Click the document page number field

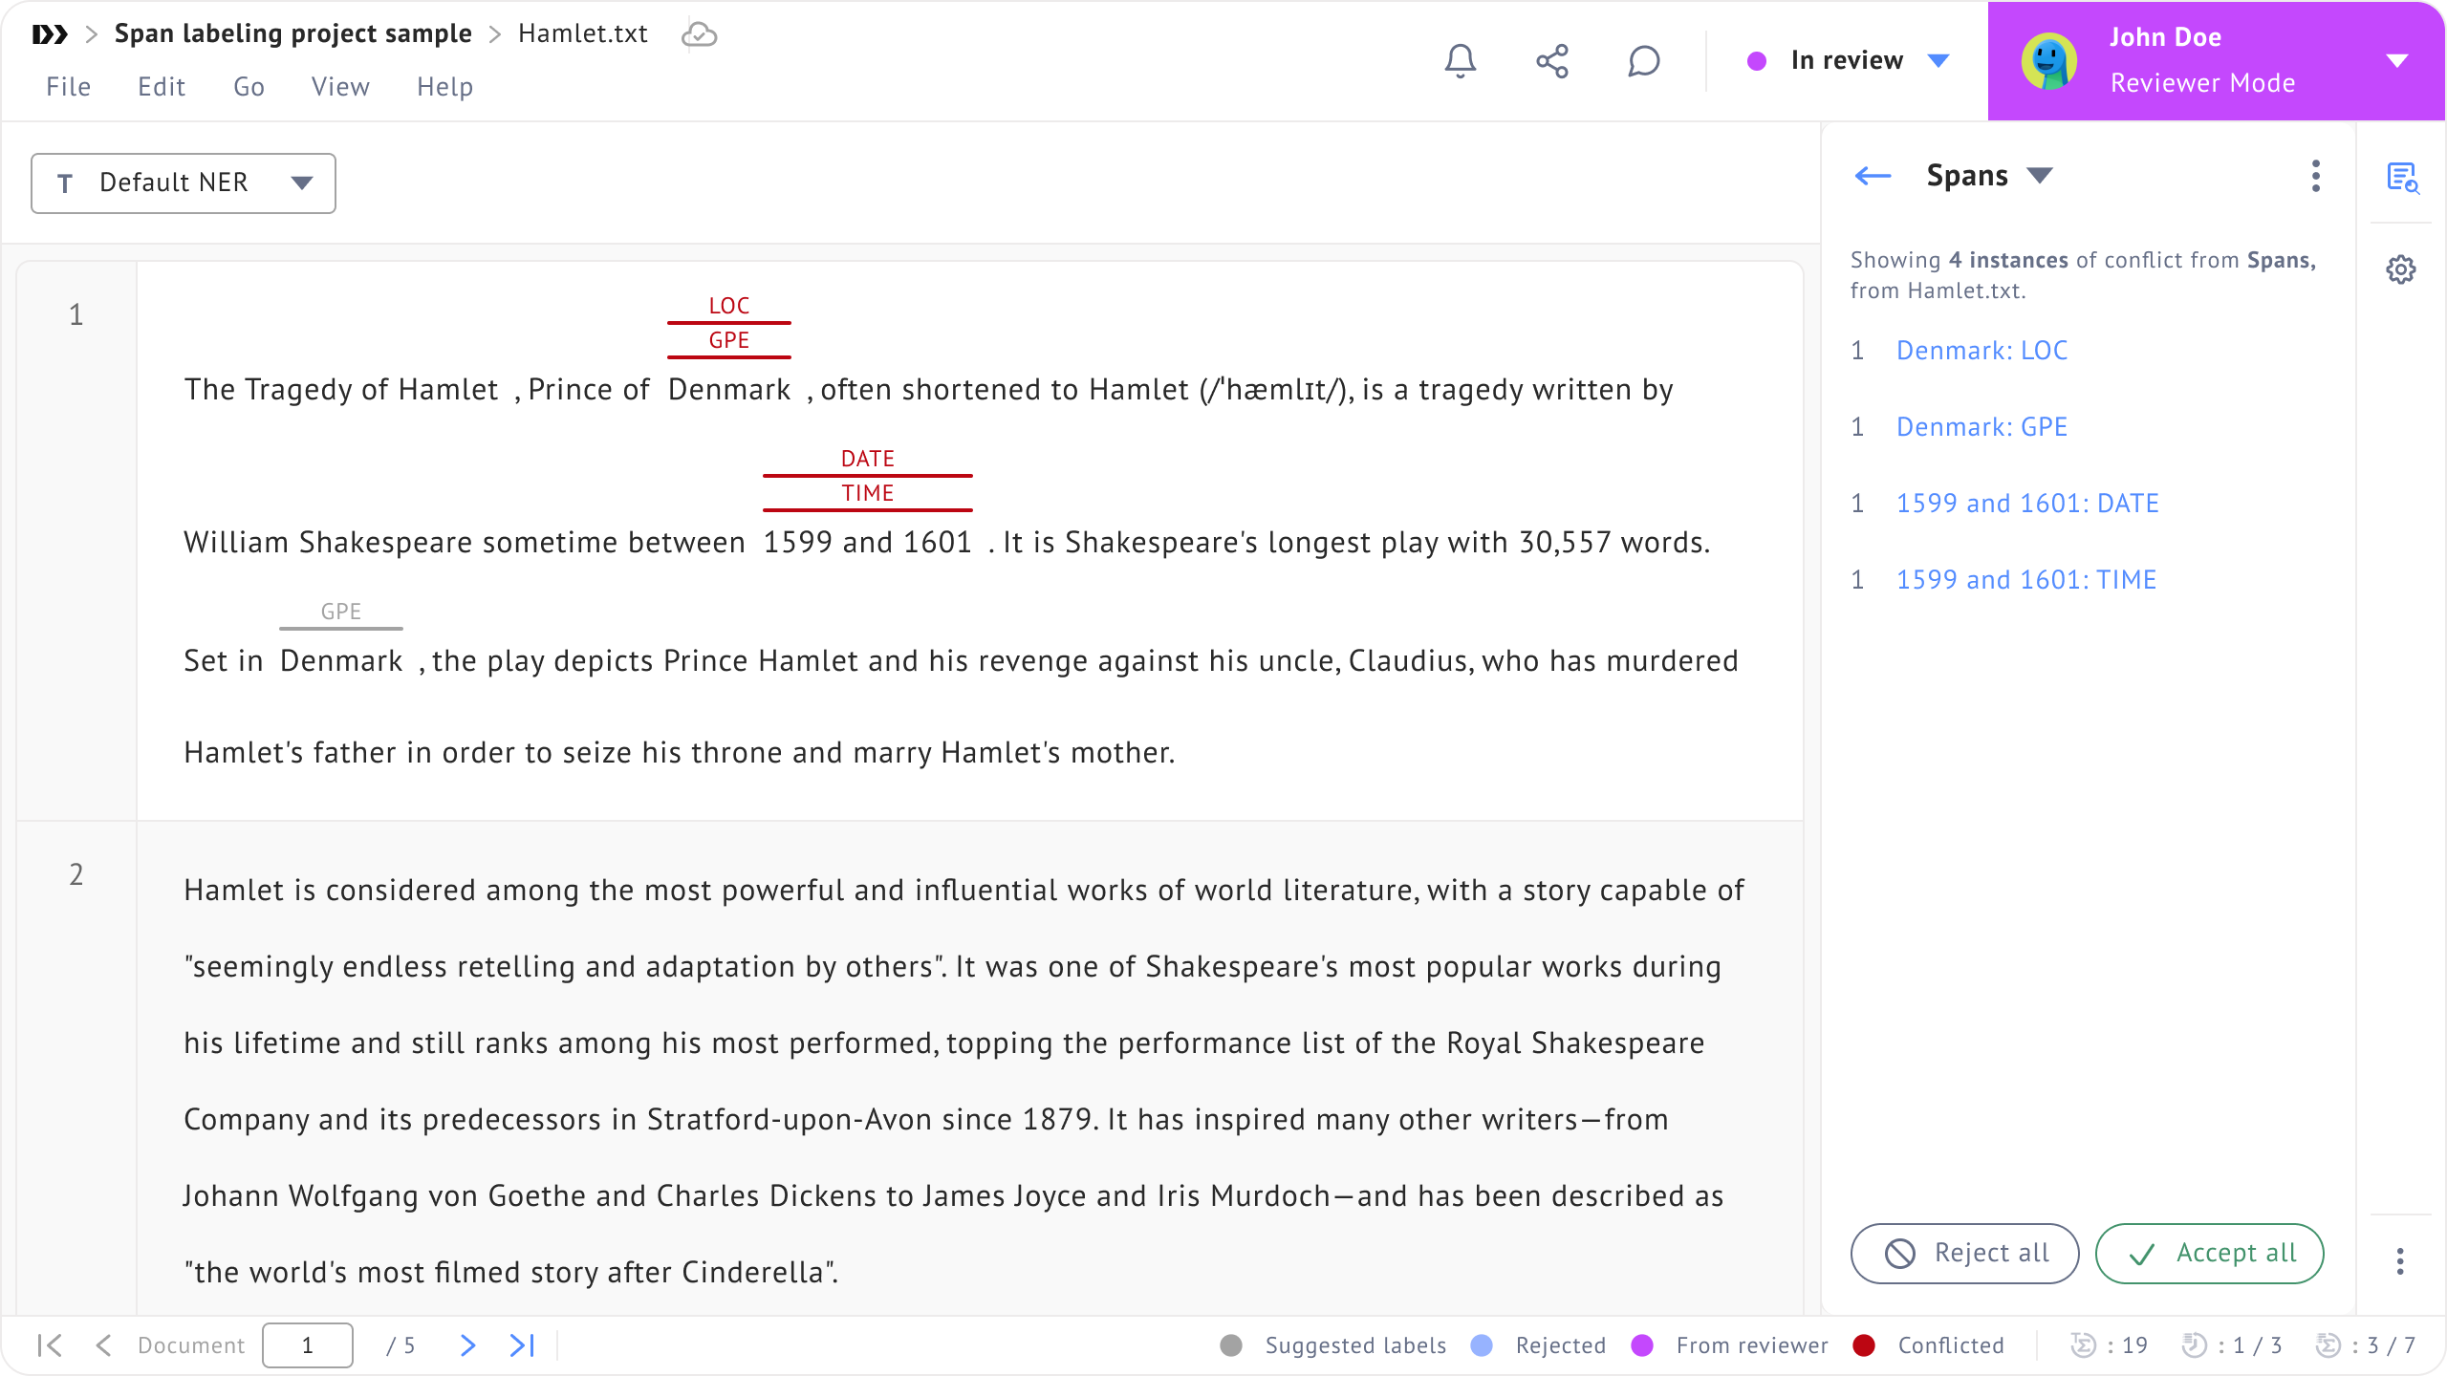click(x=308, y=1345)
